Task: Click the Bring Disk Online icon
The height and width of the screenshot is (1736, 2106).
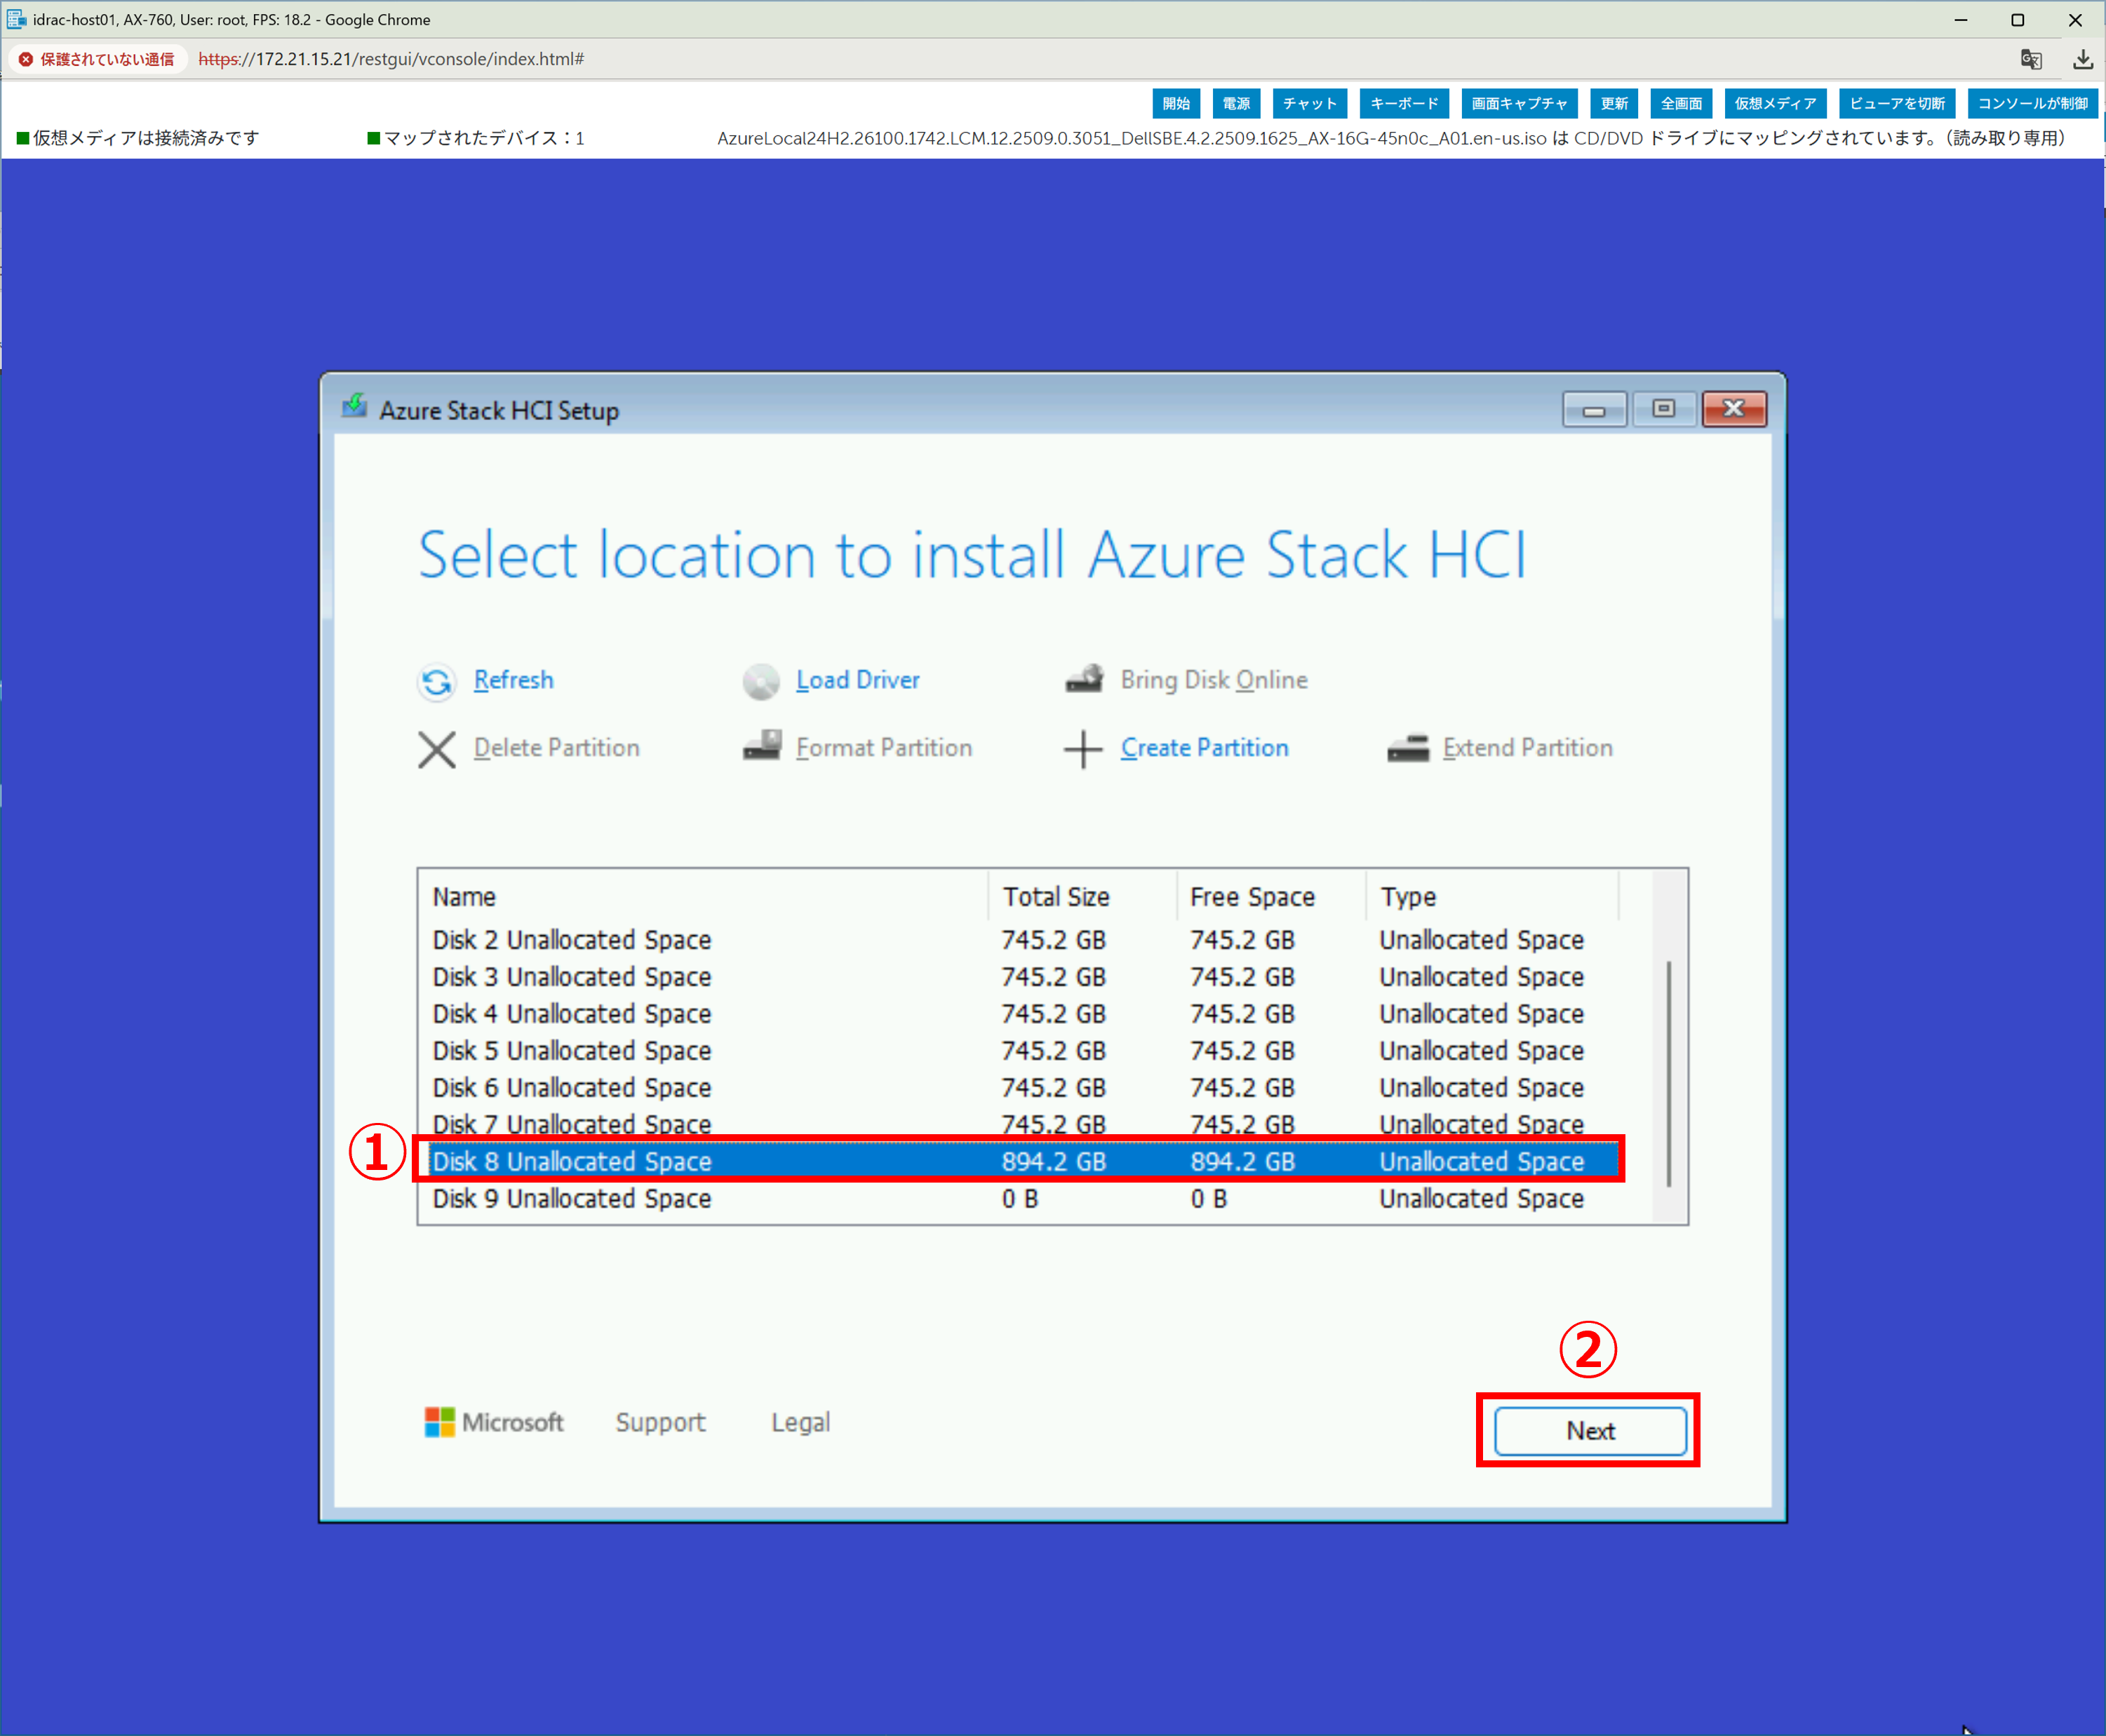Action: click(x=1084, y=680)
